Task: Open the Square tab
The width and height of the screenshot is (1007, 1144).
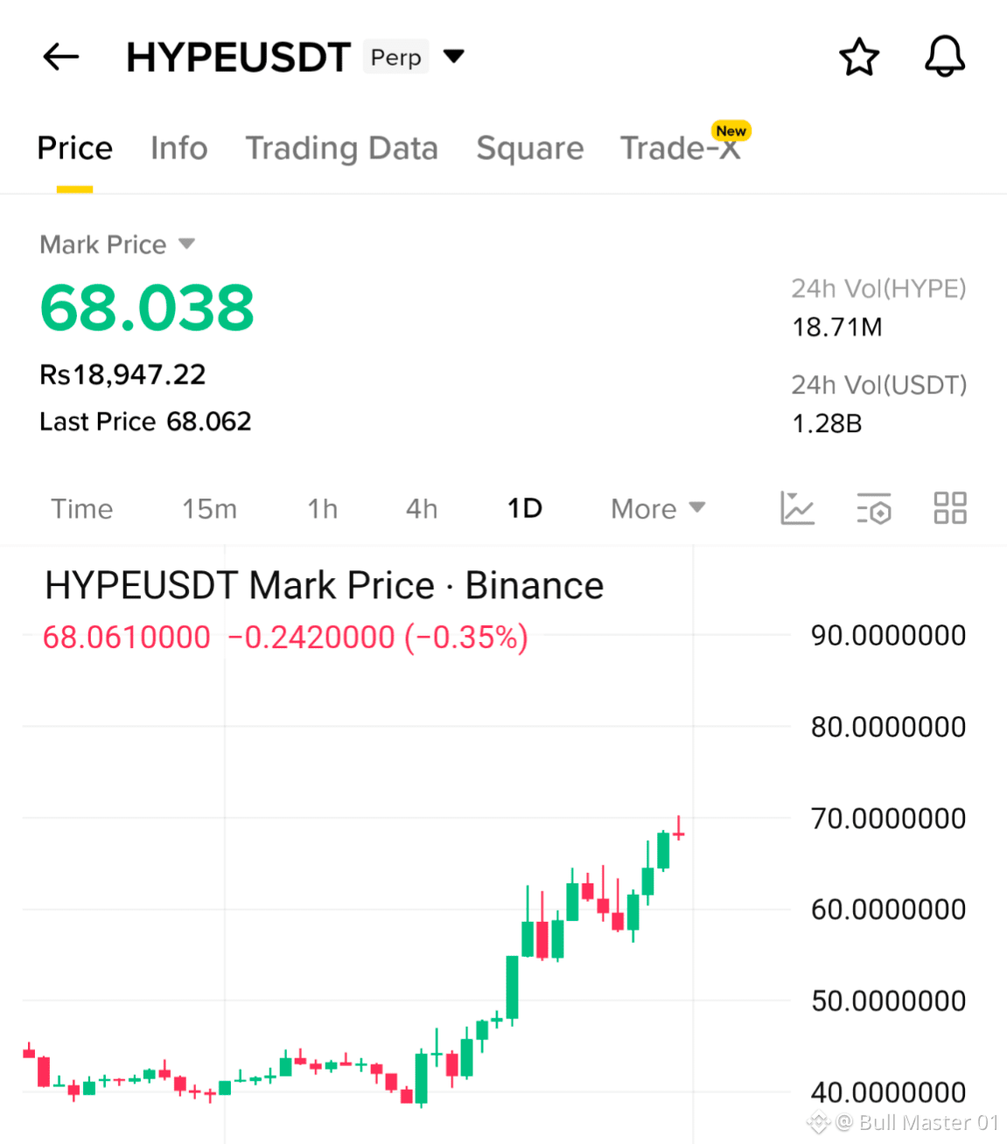Action: [x=529, y=148]
